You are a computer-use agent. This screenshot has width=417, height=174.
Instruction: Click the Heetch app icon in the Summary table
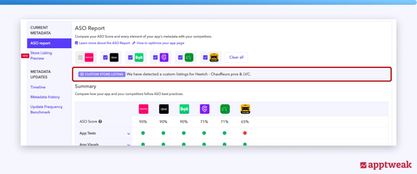(144, 109)
